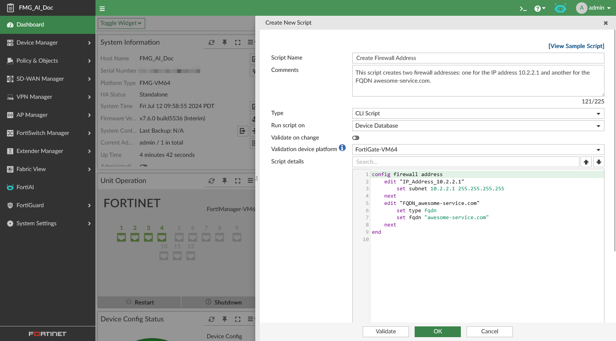Jump to next search match arrow
Screen dimensions: 616x341
point(599,162)
